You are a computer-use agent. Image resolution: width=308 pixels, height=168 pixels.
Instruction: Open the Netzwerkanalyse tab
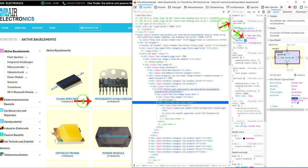[x=193, y=7]
